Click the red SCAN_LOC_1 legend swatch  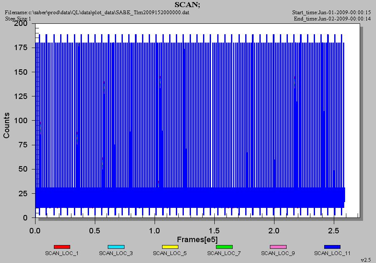(x=62, y=247)
